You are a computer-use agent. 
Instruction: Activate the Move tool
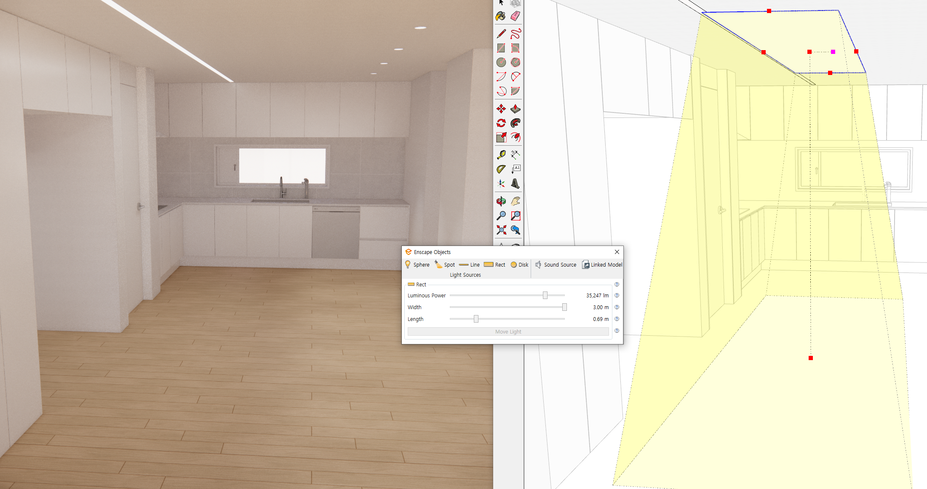pos(501,109)
